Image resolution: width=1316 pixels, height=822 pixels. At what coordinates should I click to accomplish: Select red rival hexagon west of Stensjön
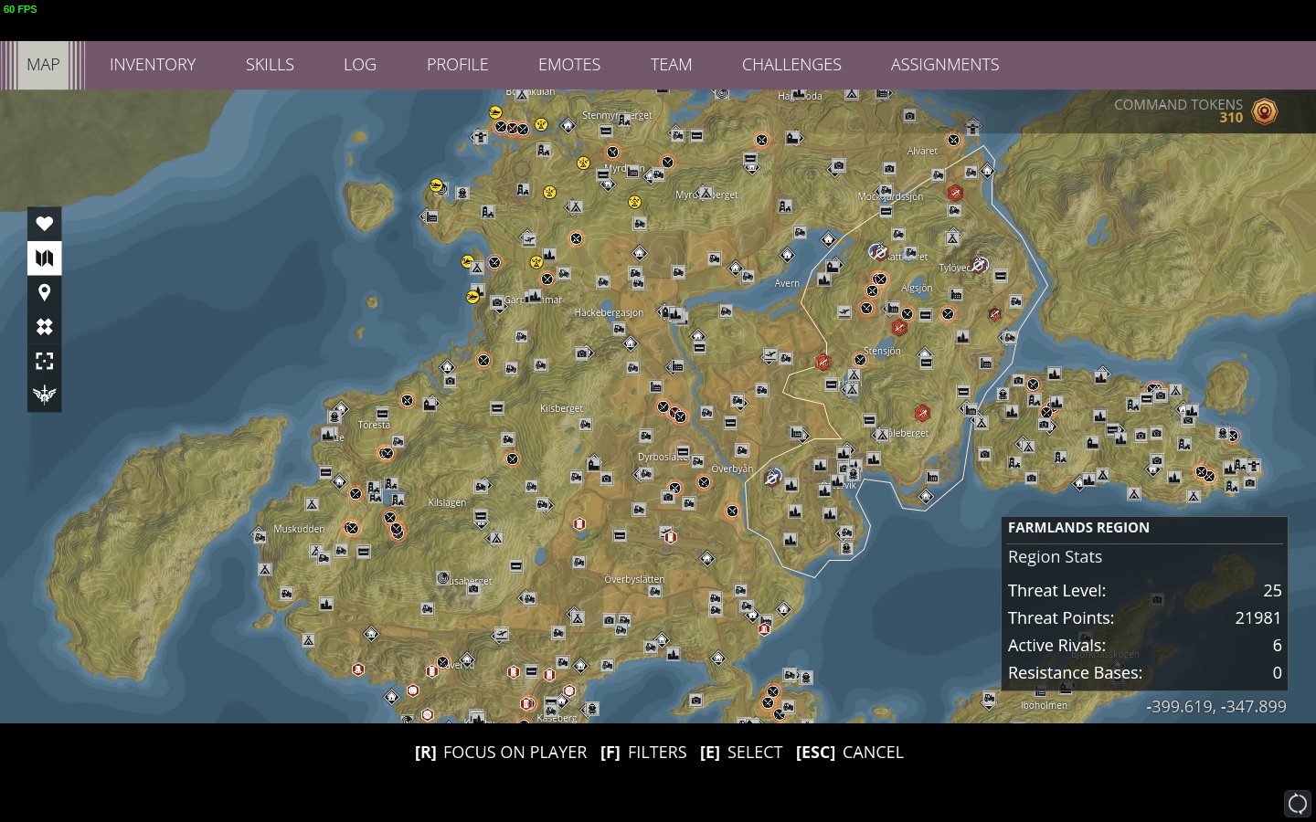[822, 363]
